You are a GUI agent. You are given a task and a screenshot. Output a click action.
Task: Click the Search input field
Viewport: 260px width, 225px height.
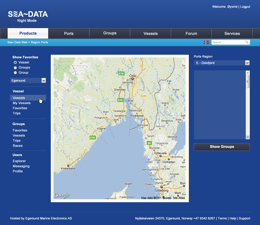tap(228, 42)
